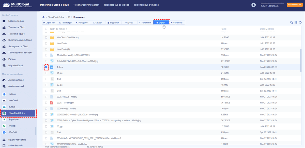This screenshot has width=305, height=148.
Task: Open the search magnifier icon
Action: pos(292,23)
